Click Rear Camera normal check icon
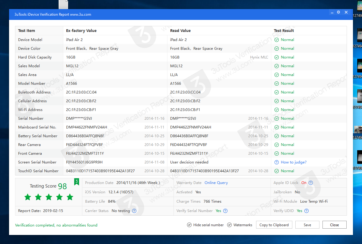 click(277, 145)
